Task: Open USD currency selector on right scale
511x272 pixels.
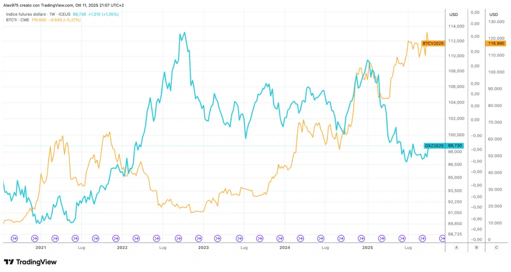Action: click(494, 14)
